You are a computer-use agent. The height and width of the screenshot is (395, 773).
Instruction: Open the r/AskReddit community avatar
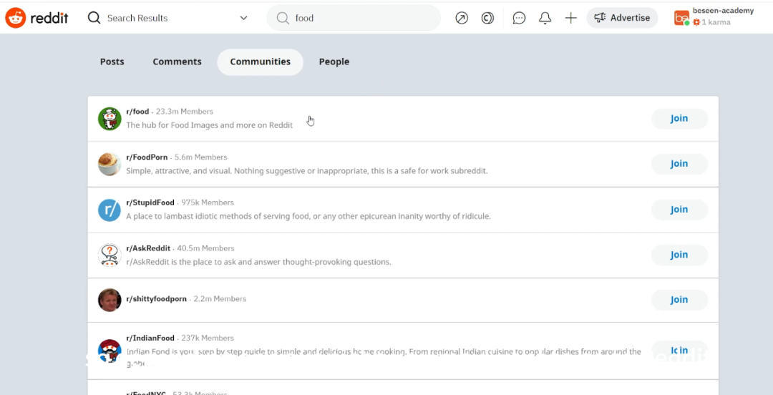click(110, 255)
